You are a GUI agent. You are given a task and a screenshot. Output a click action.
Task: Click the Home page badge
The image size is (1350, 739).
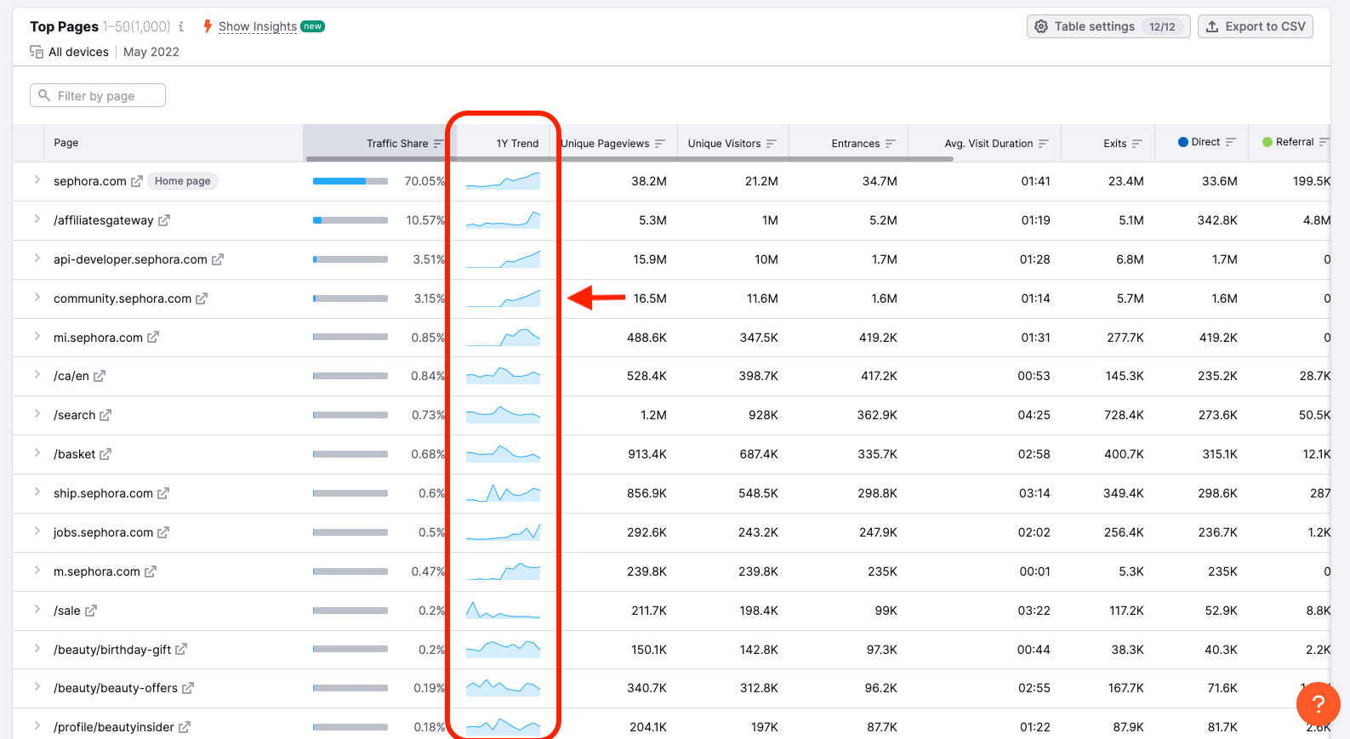click(183, 181)
